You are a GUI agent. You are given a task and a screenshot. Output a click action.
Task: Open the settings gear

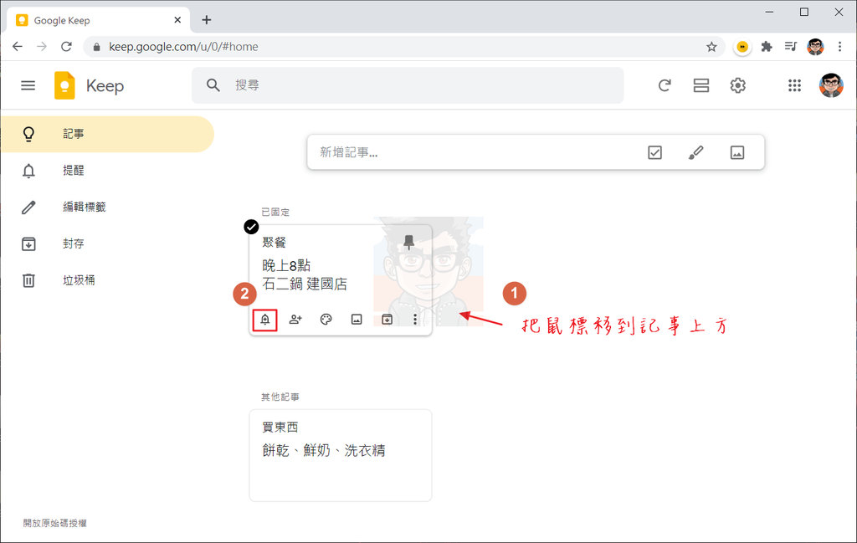[738, 85]
